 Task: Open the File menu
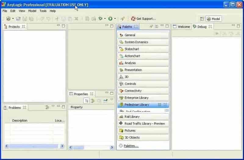coord(5,11)
